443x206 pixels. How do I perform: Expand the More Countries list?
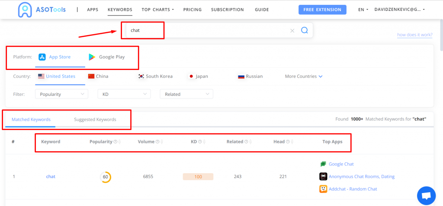point(304,76)
